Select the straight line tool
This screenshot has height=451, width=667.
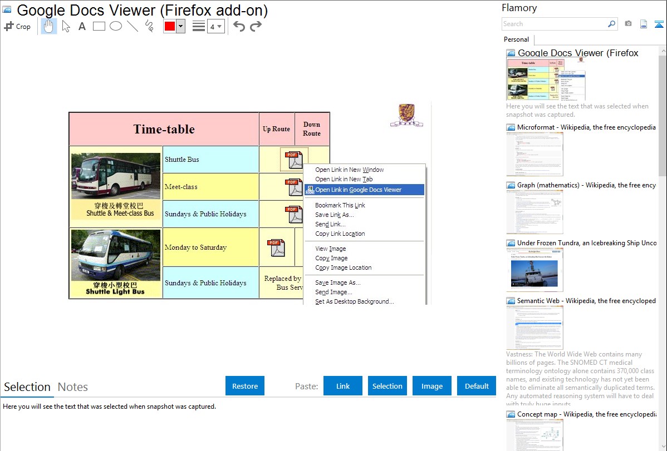coord(133,26)
